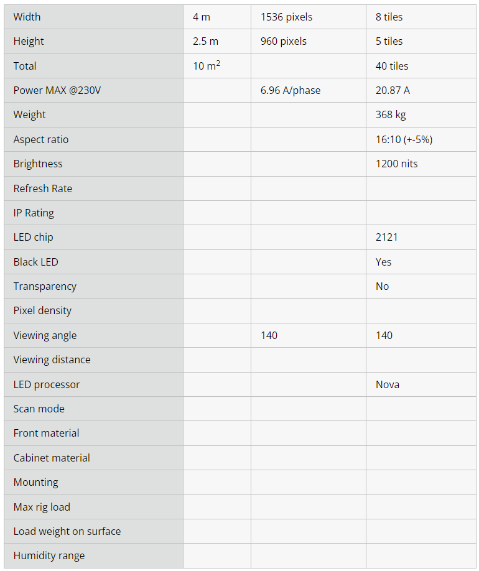Select the 16:10 aspect ratio value
Image resolution: width=479 pixels, height=571 pixels.
(404, 139)
